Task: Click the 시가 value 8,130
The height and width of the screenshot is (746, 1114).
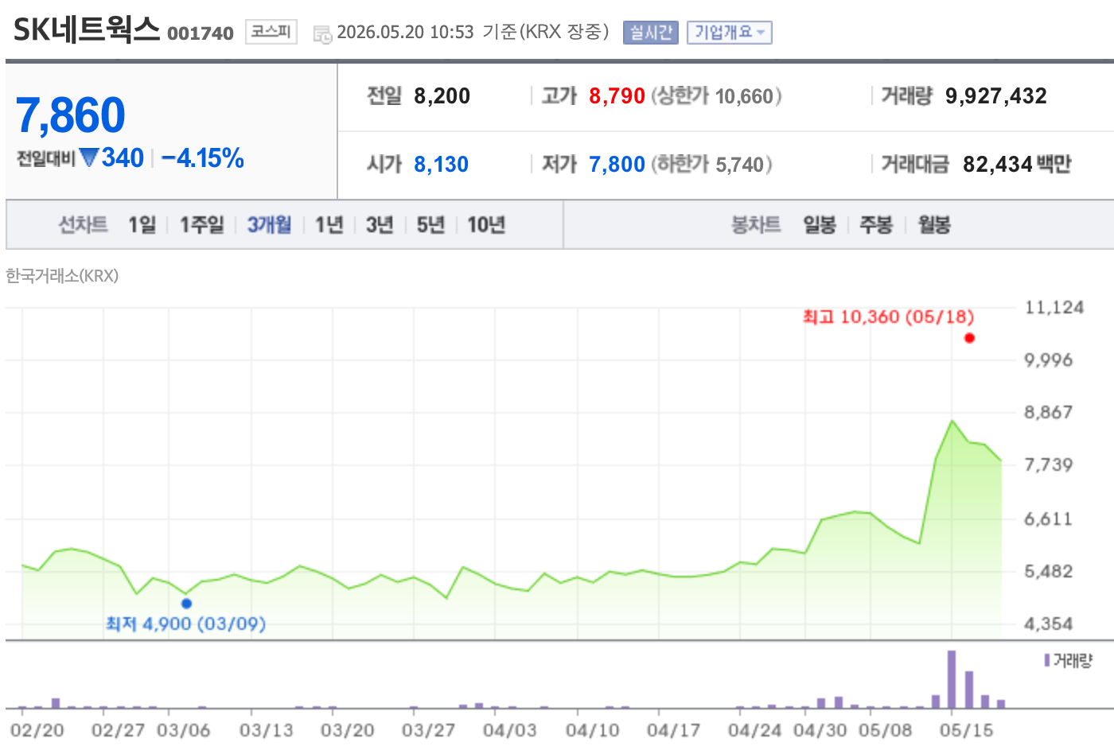Action: [441, 165]
